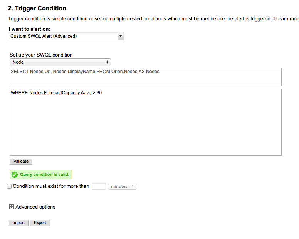Enable the 'Condition must exist for more than' checkbox
This screenshot has height=239, width=299.
9,186
